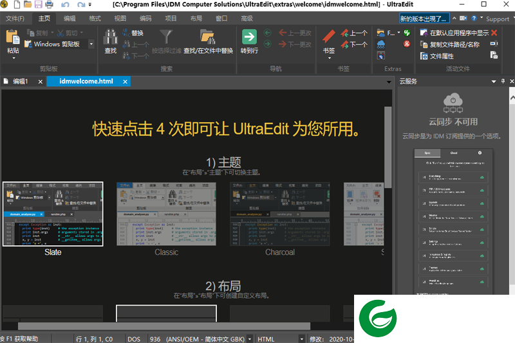Screen dimensions: 515x343
Task: Toggle ribbon mode icon beside help
Action: pos(463,19)
